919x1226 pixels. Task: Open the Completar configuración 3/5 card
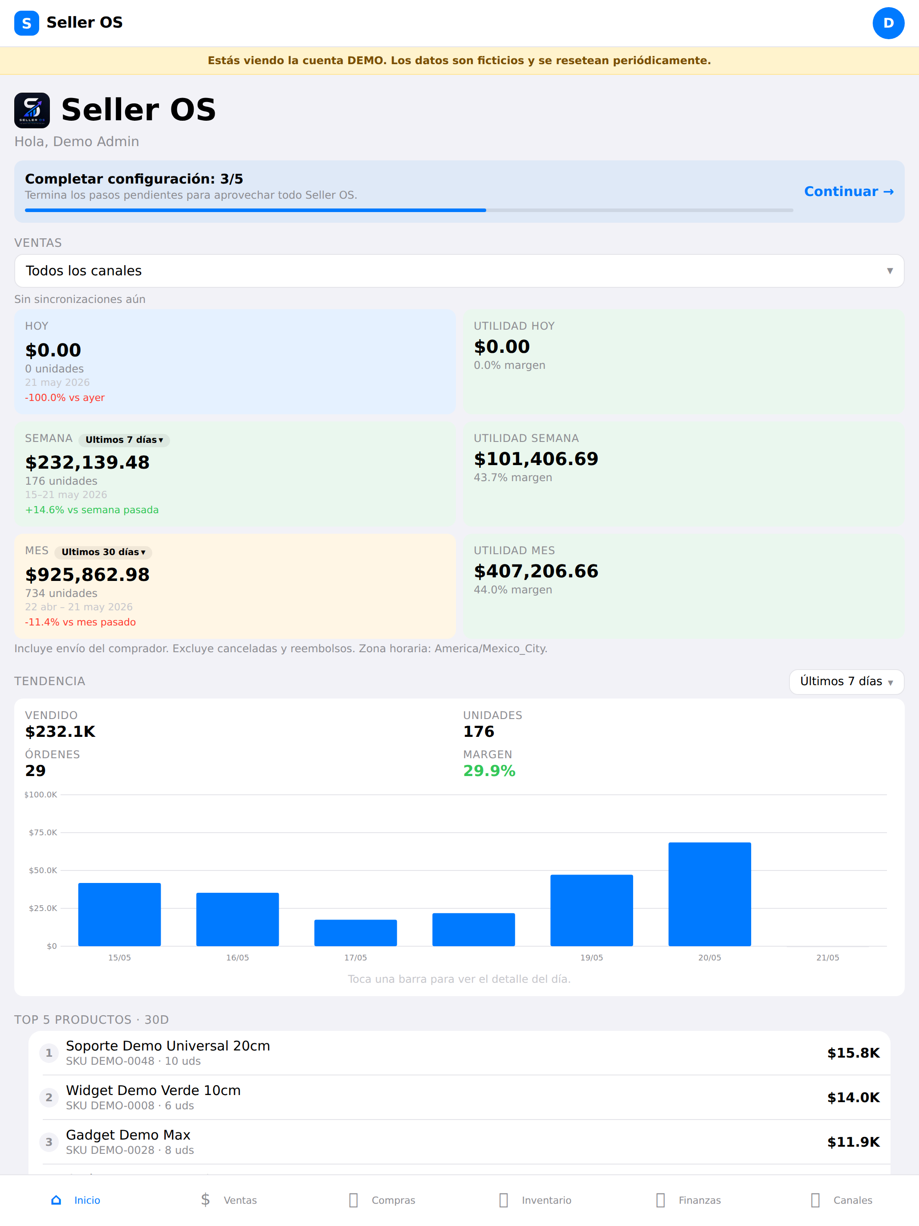pyautogui.click(x=459, y=191)
